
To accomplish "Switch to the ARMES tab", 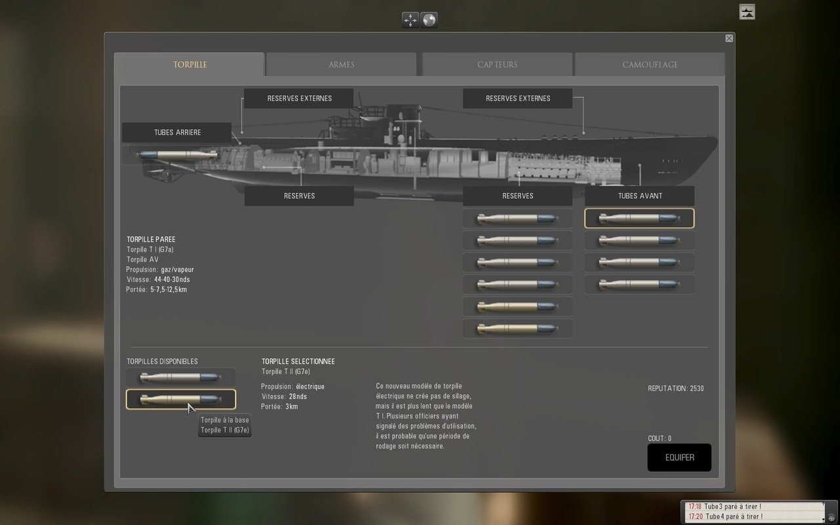I will pos(341,65).
